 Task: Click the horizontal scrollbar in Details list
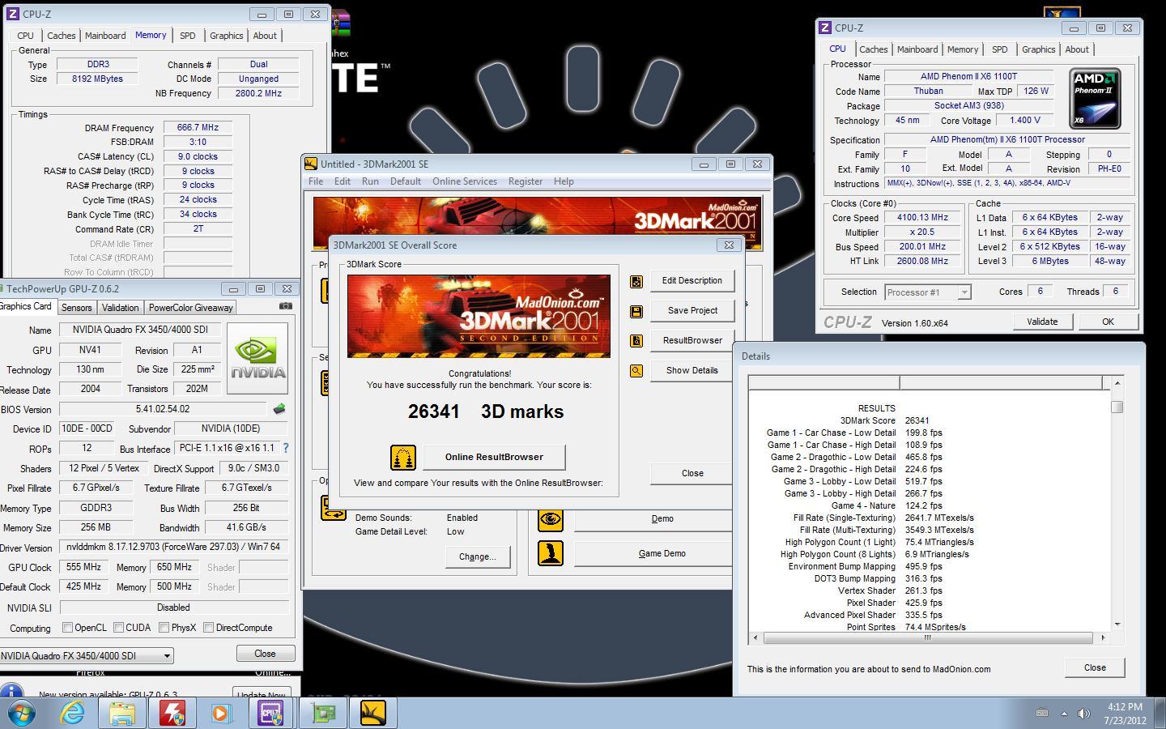coord(928,638)
